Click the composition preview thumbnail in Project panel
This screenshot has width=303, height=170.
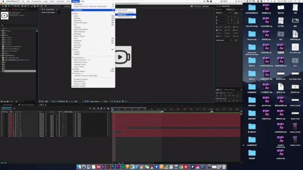(5, 16)
